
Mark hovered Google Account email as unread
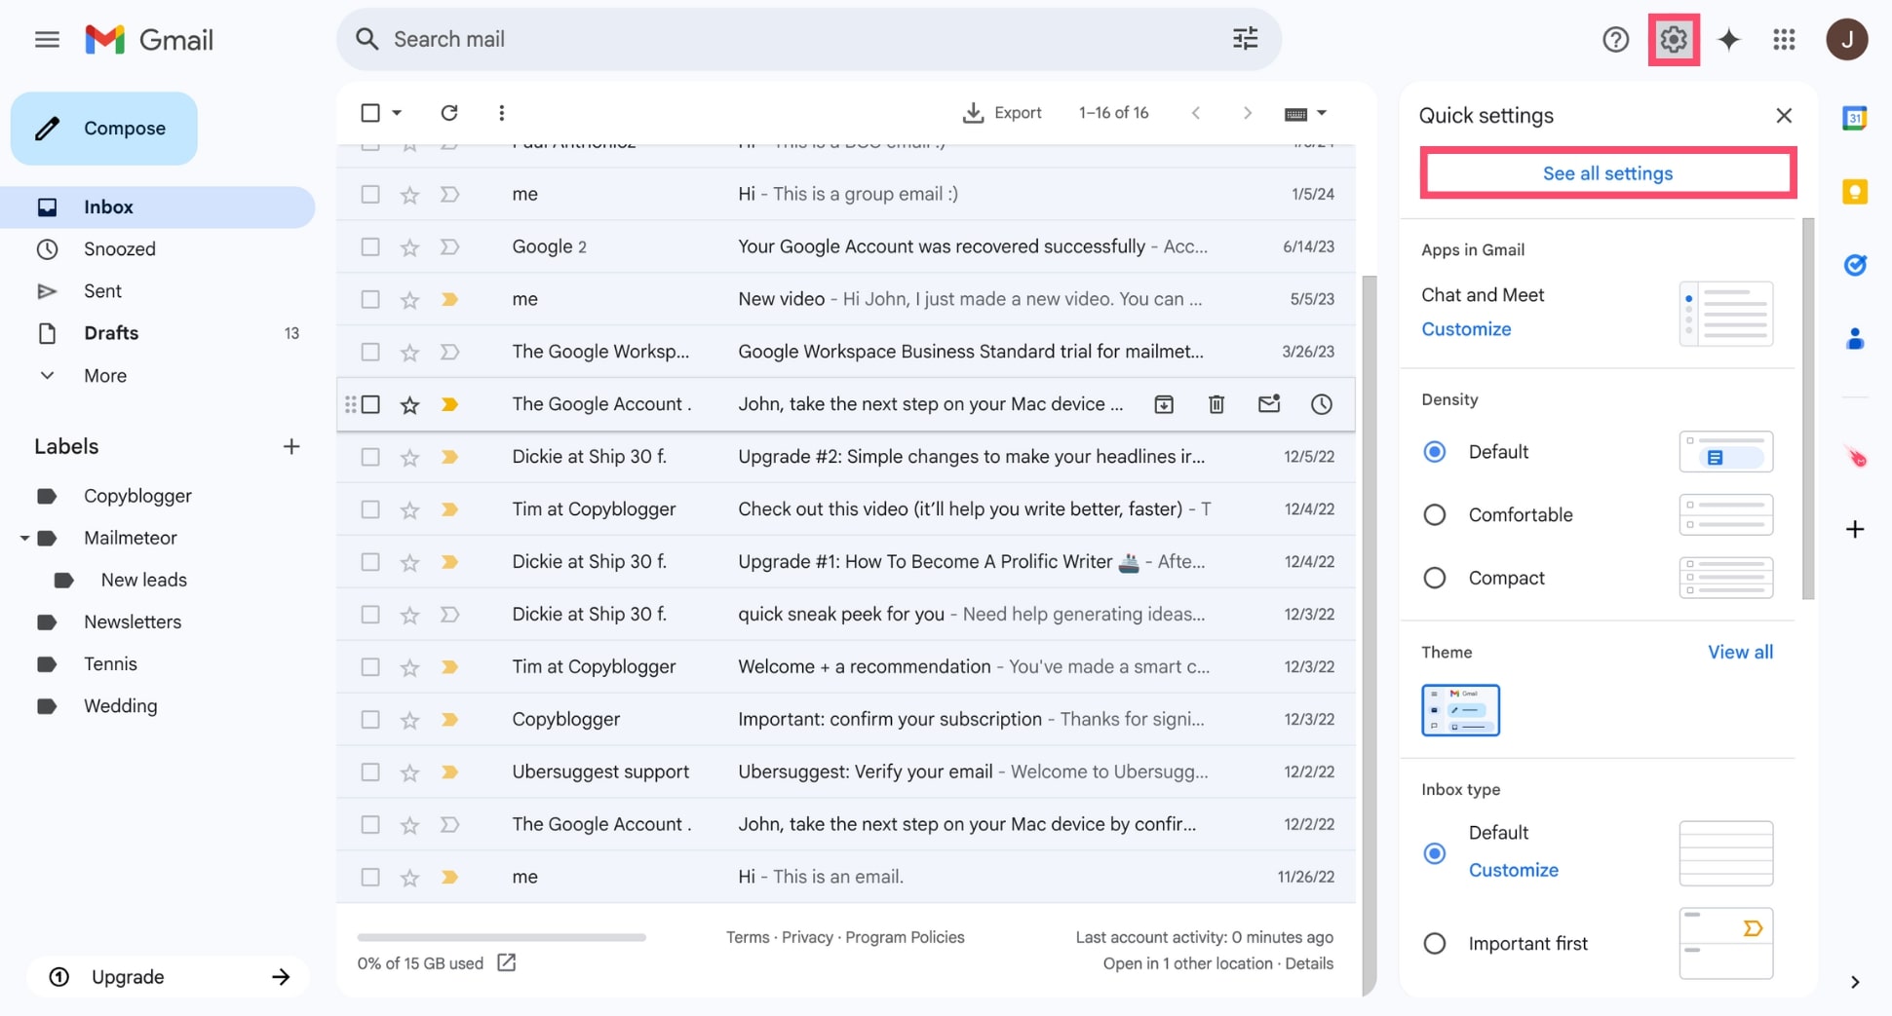click(1269, 404)
